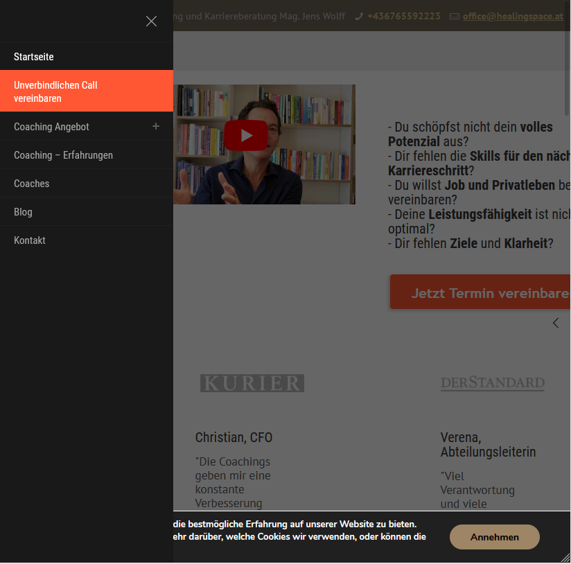Click the previous slide chevron arrow
Image resolution: width=571 pixels, height=564 pixels.
[x=556, y=323]
